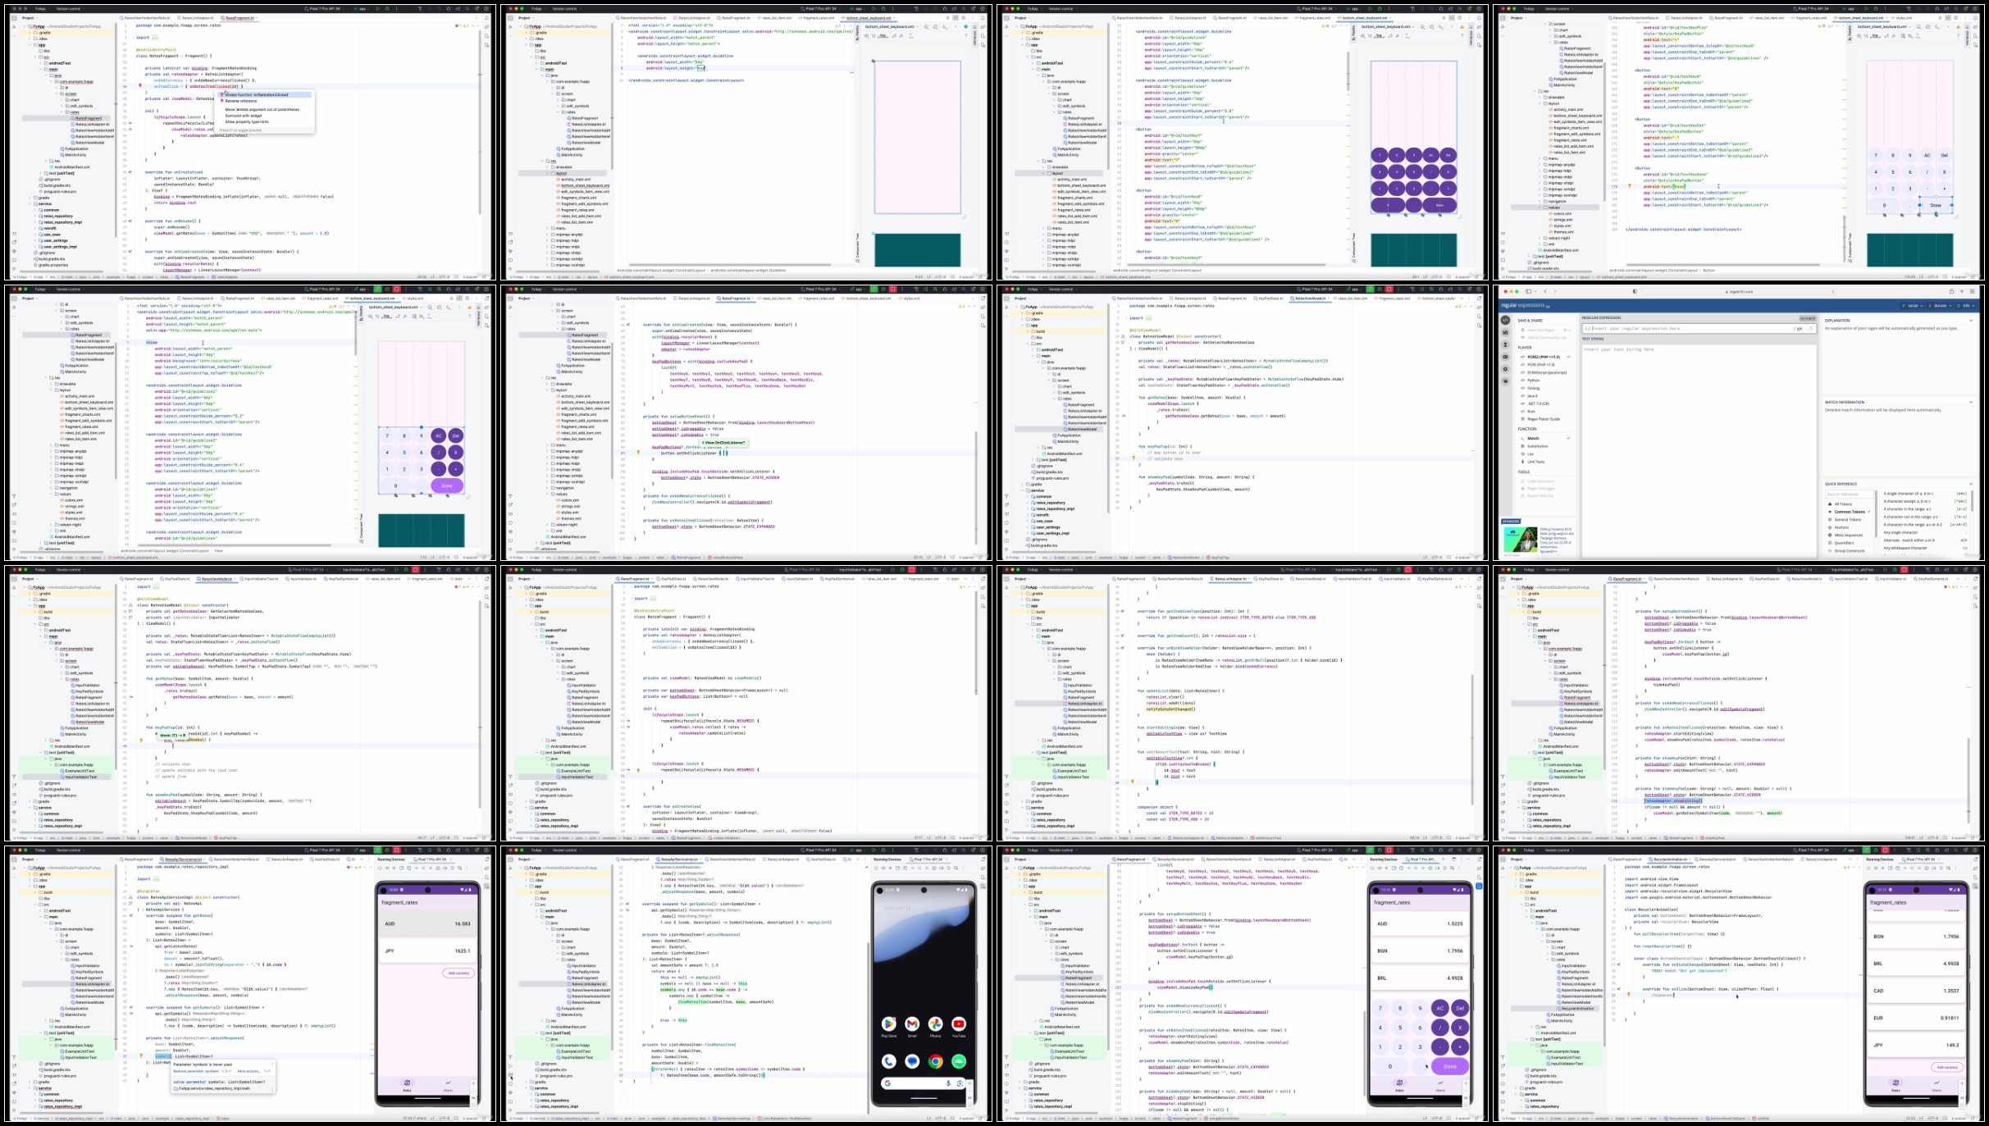Choose the Unit Tests function in regex101

click(x=1532, y=462)
